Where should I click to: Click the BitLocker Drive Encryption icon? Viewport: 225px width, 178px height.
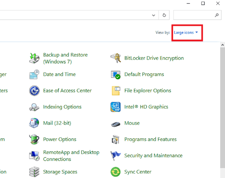coord(115,58)
